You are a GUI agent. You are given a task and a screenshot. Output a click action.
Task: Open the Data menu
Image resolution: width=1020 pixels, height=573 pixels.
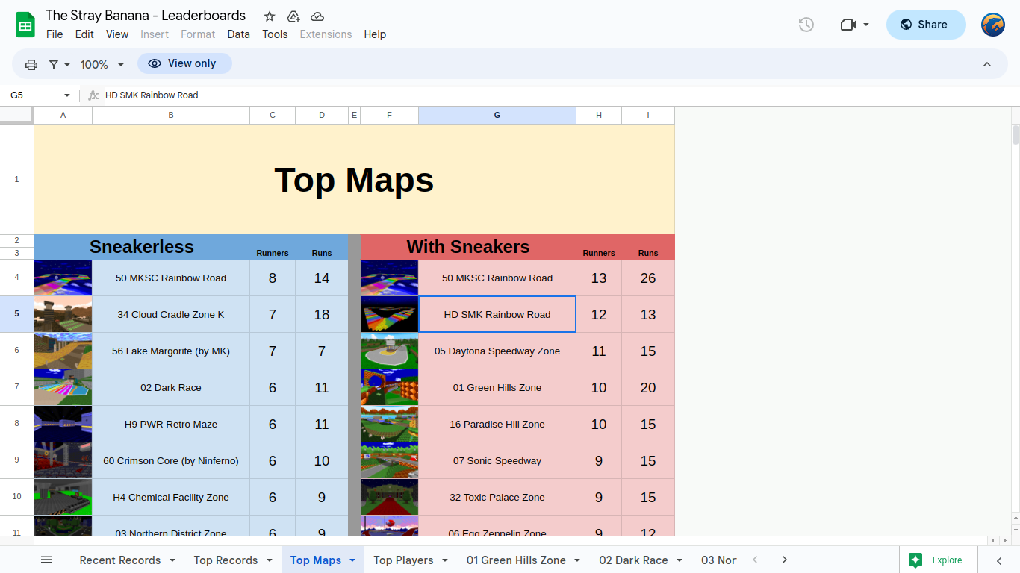[x=238, y=34]
